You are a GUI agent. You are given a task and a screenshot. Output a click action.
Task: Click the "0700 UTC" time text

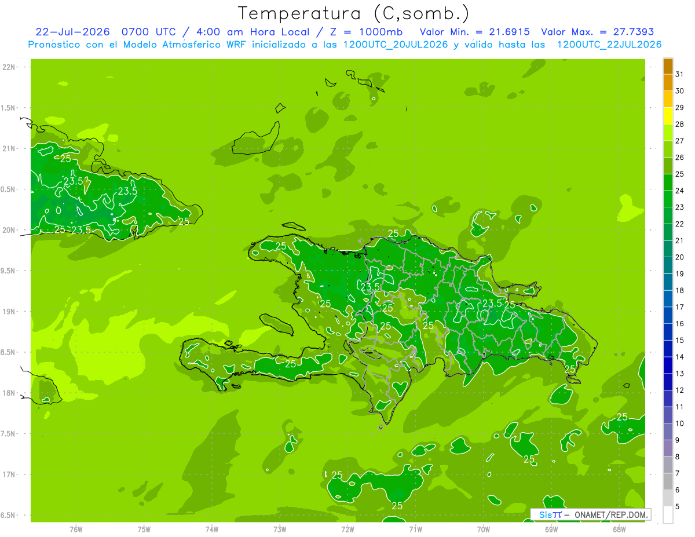[148, 32]
